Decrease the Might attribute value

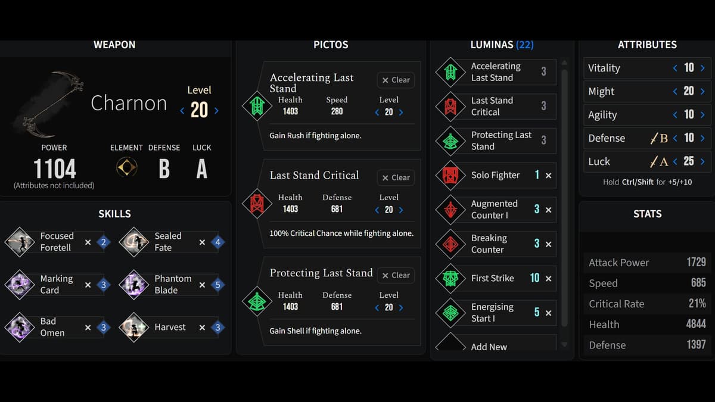[x=675, y=91]
